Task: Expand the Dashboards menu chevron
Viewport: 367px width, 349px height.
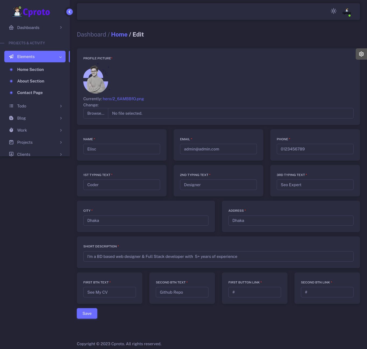Action: click(61, 27)
